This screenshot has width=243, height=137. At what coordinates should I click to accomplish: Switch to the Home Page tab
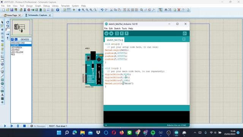(x=12, y=15)
